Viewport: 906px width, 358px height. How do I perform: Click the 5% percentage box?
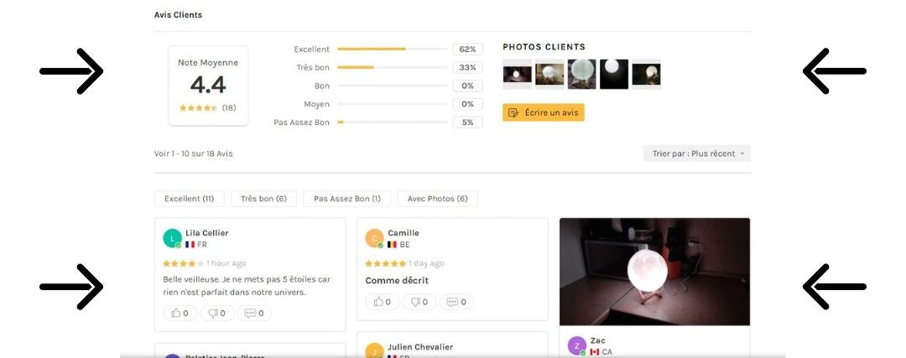pos(467,122)
